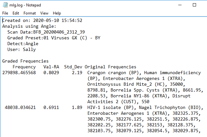This screenshot has height=137, width=207.
Task: Open the View menu
Action: tap(44, 13)
